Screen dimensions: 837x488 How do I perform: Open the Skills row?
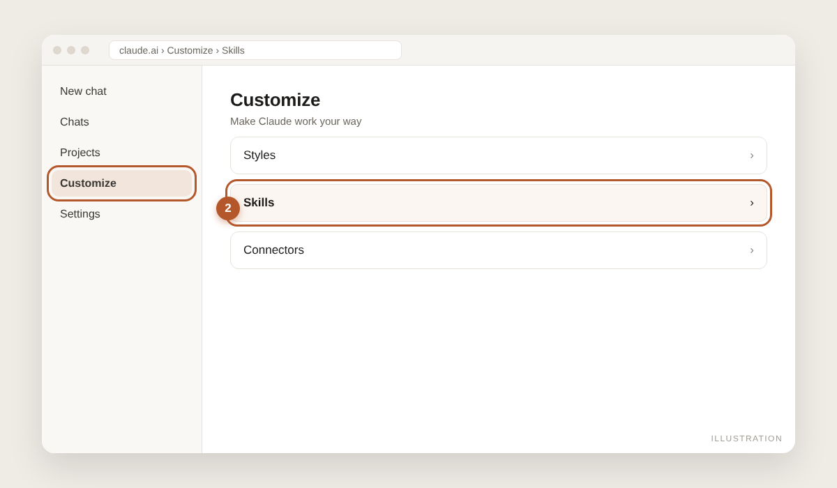pos(499,203)
